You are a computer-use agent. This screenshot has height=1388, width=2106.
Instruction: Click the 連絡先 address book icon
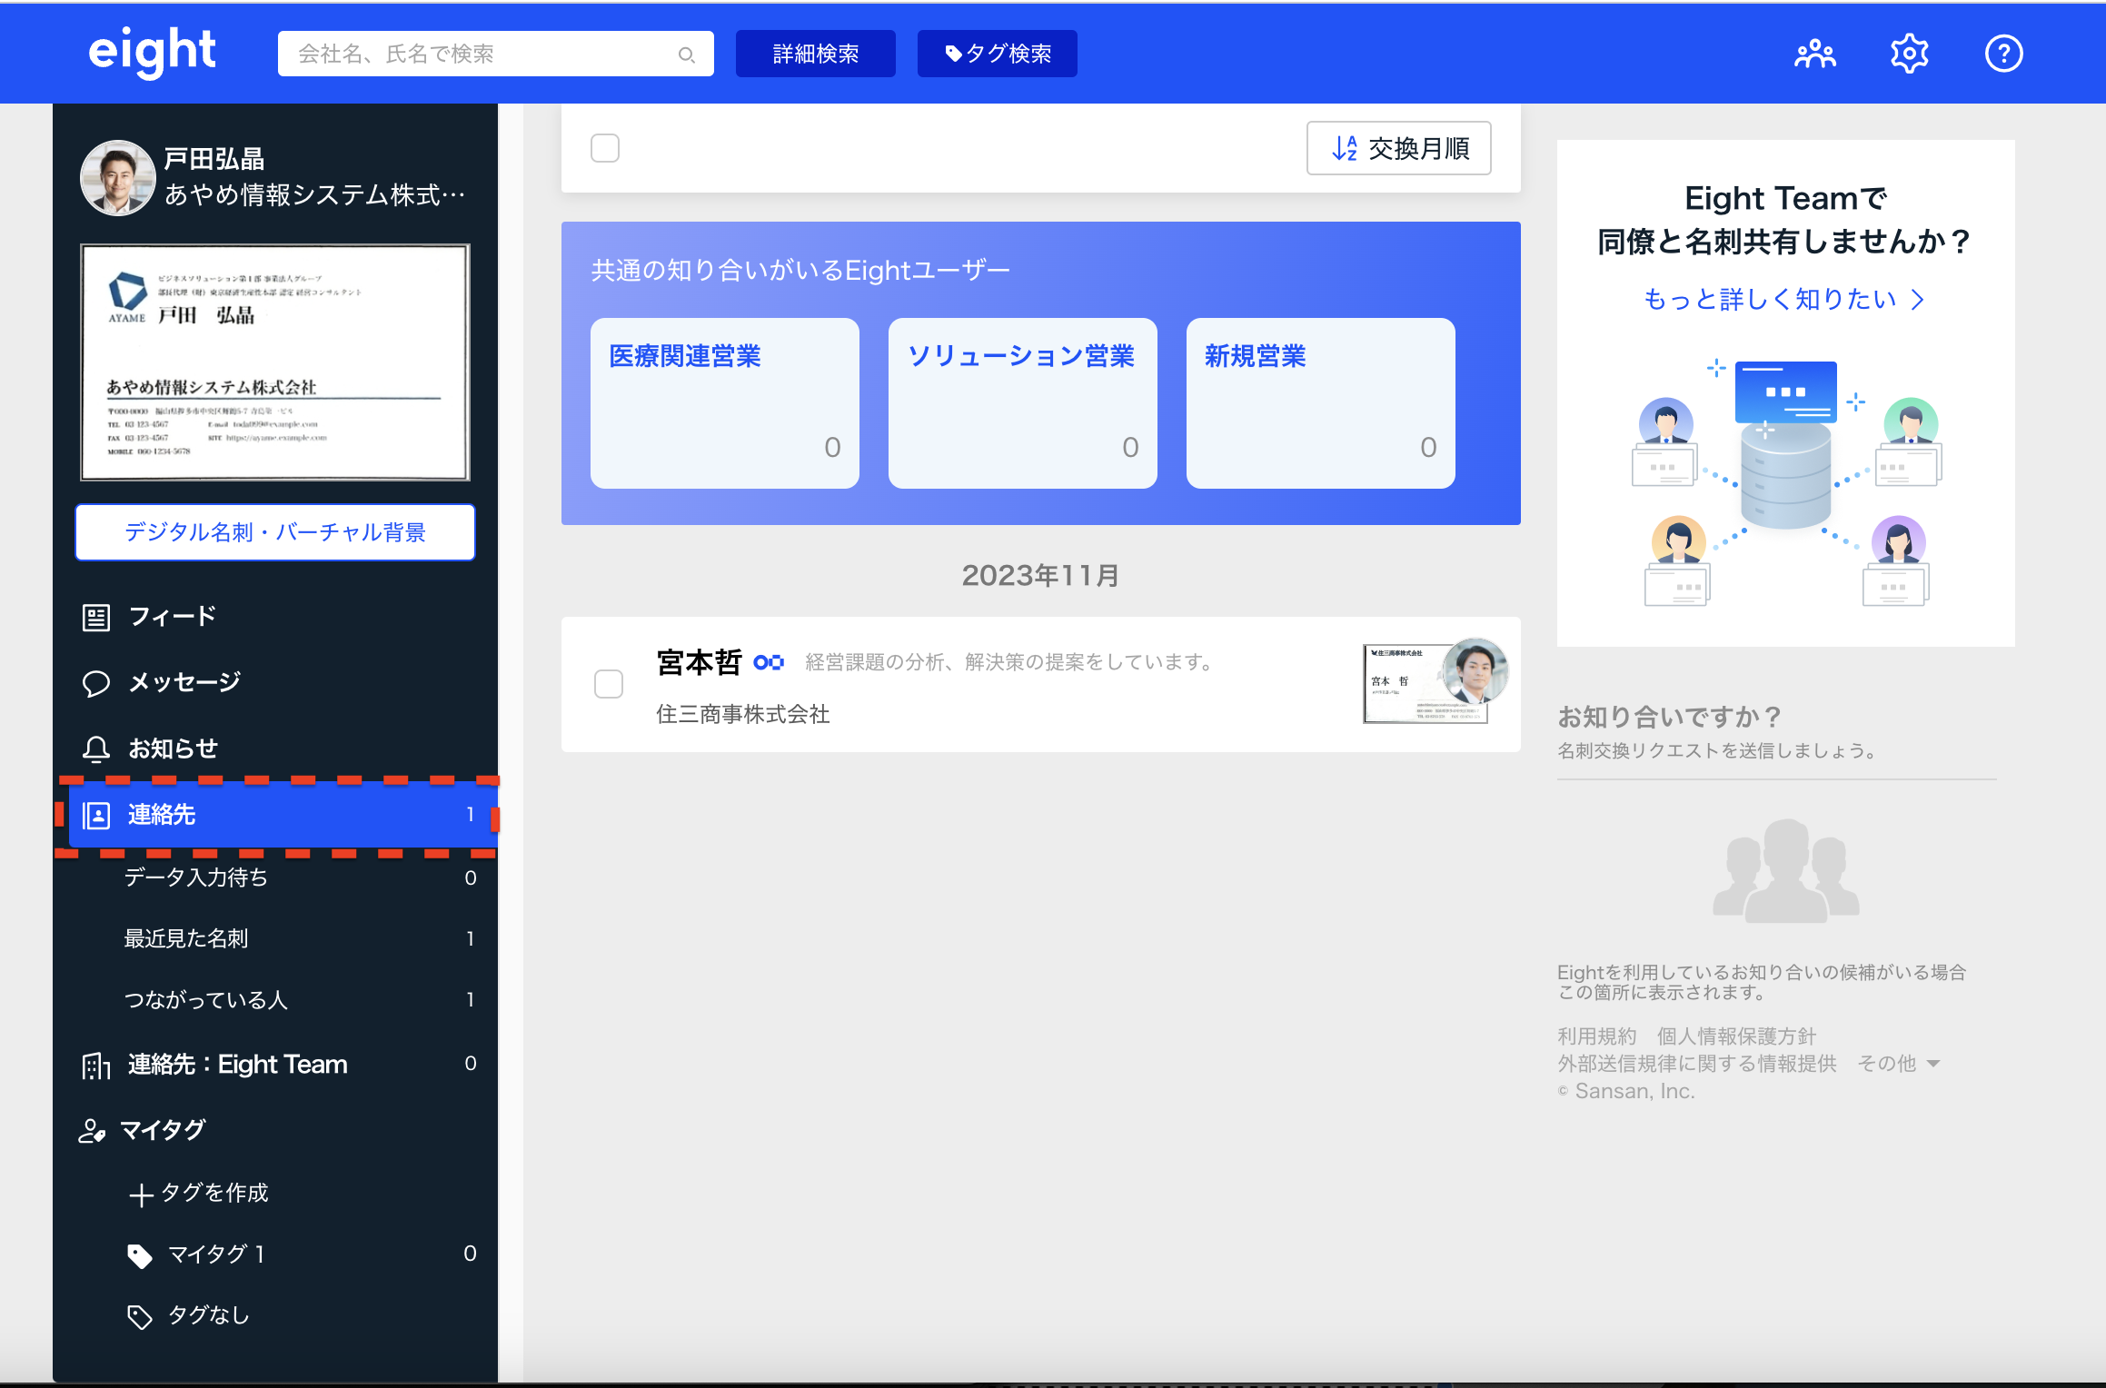click(x=96, y=815)
